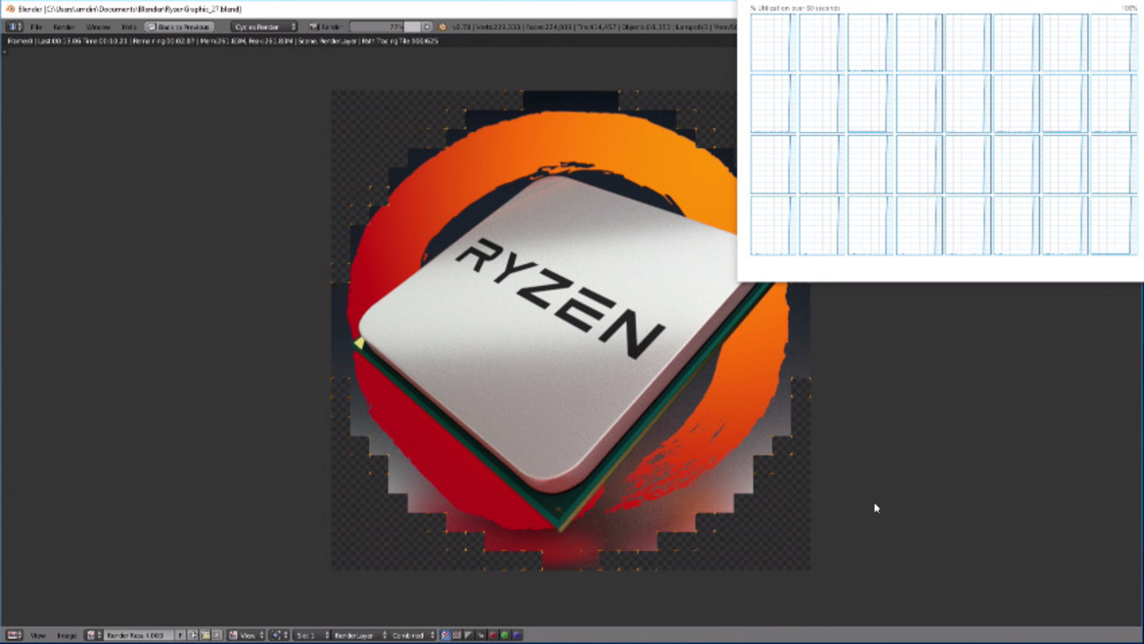Create new image with the plus icon
1144x644 pixels.
[x=193, y=635]
